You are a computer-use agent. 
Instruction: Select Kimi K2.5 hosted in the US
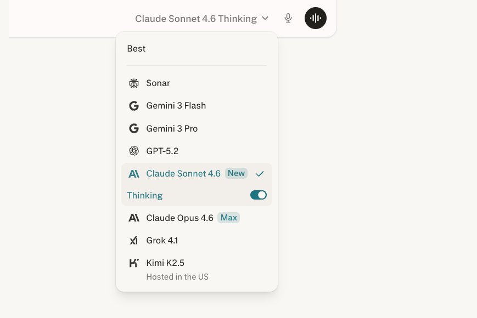click(165, 263)
